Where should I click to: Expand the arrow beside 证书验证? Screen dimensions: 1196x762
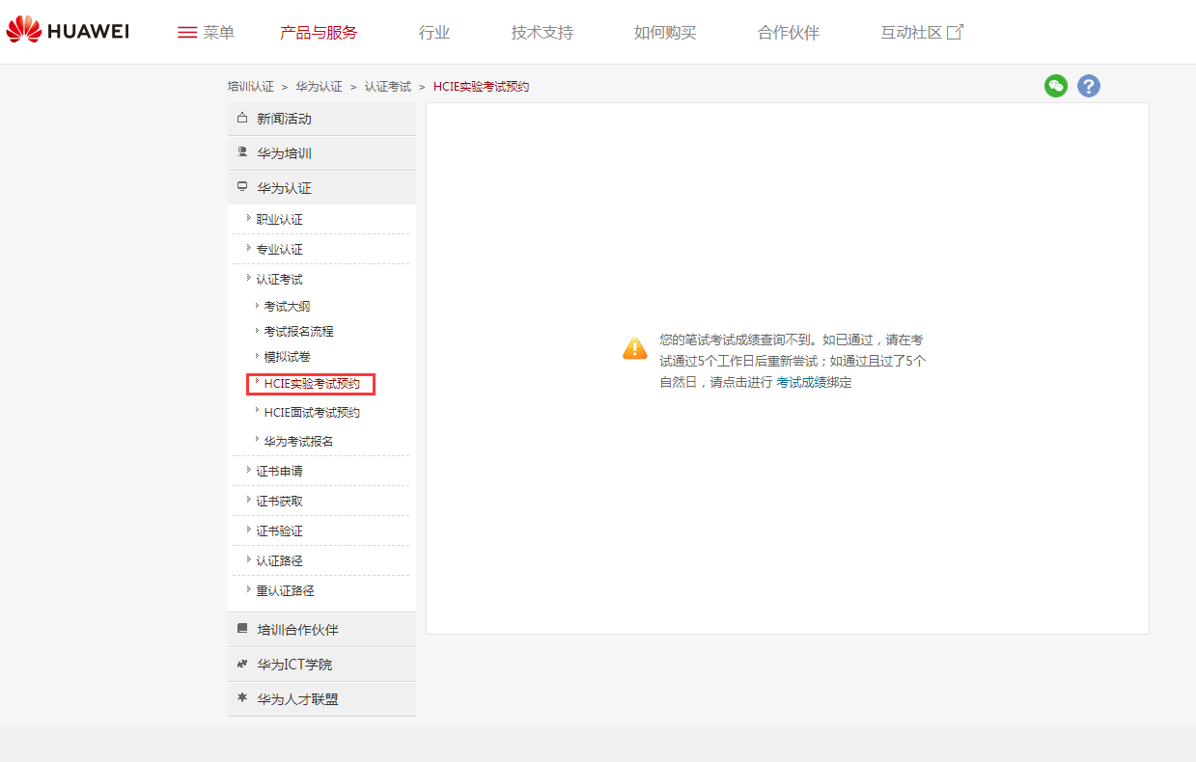click(x=248, y=530)
